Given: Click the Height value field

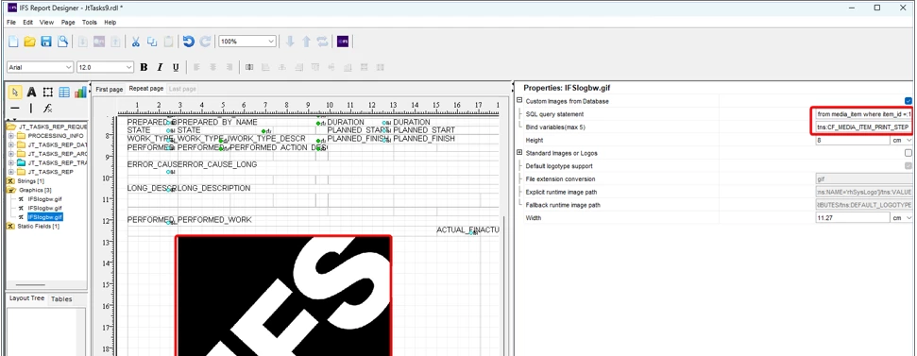Looking at the screenshot, I should pos(853,141).
